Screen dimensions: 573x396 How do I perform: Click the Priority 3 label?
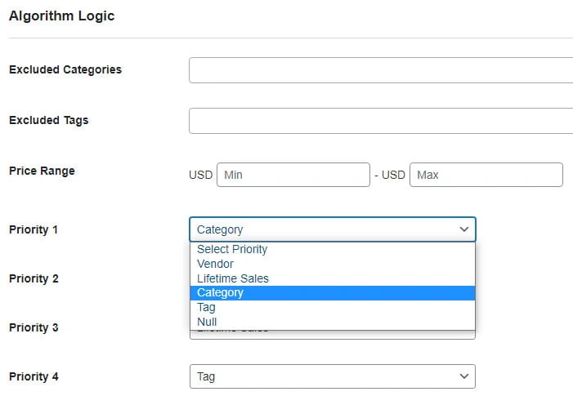[x=34, y=327]
